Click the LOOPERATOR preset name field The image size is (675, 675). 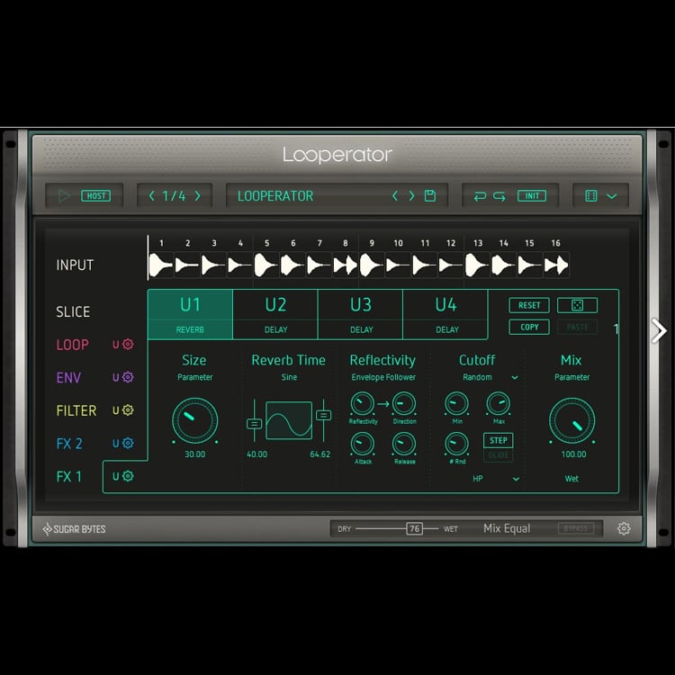[x=275, y=196]
